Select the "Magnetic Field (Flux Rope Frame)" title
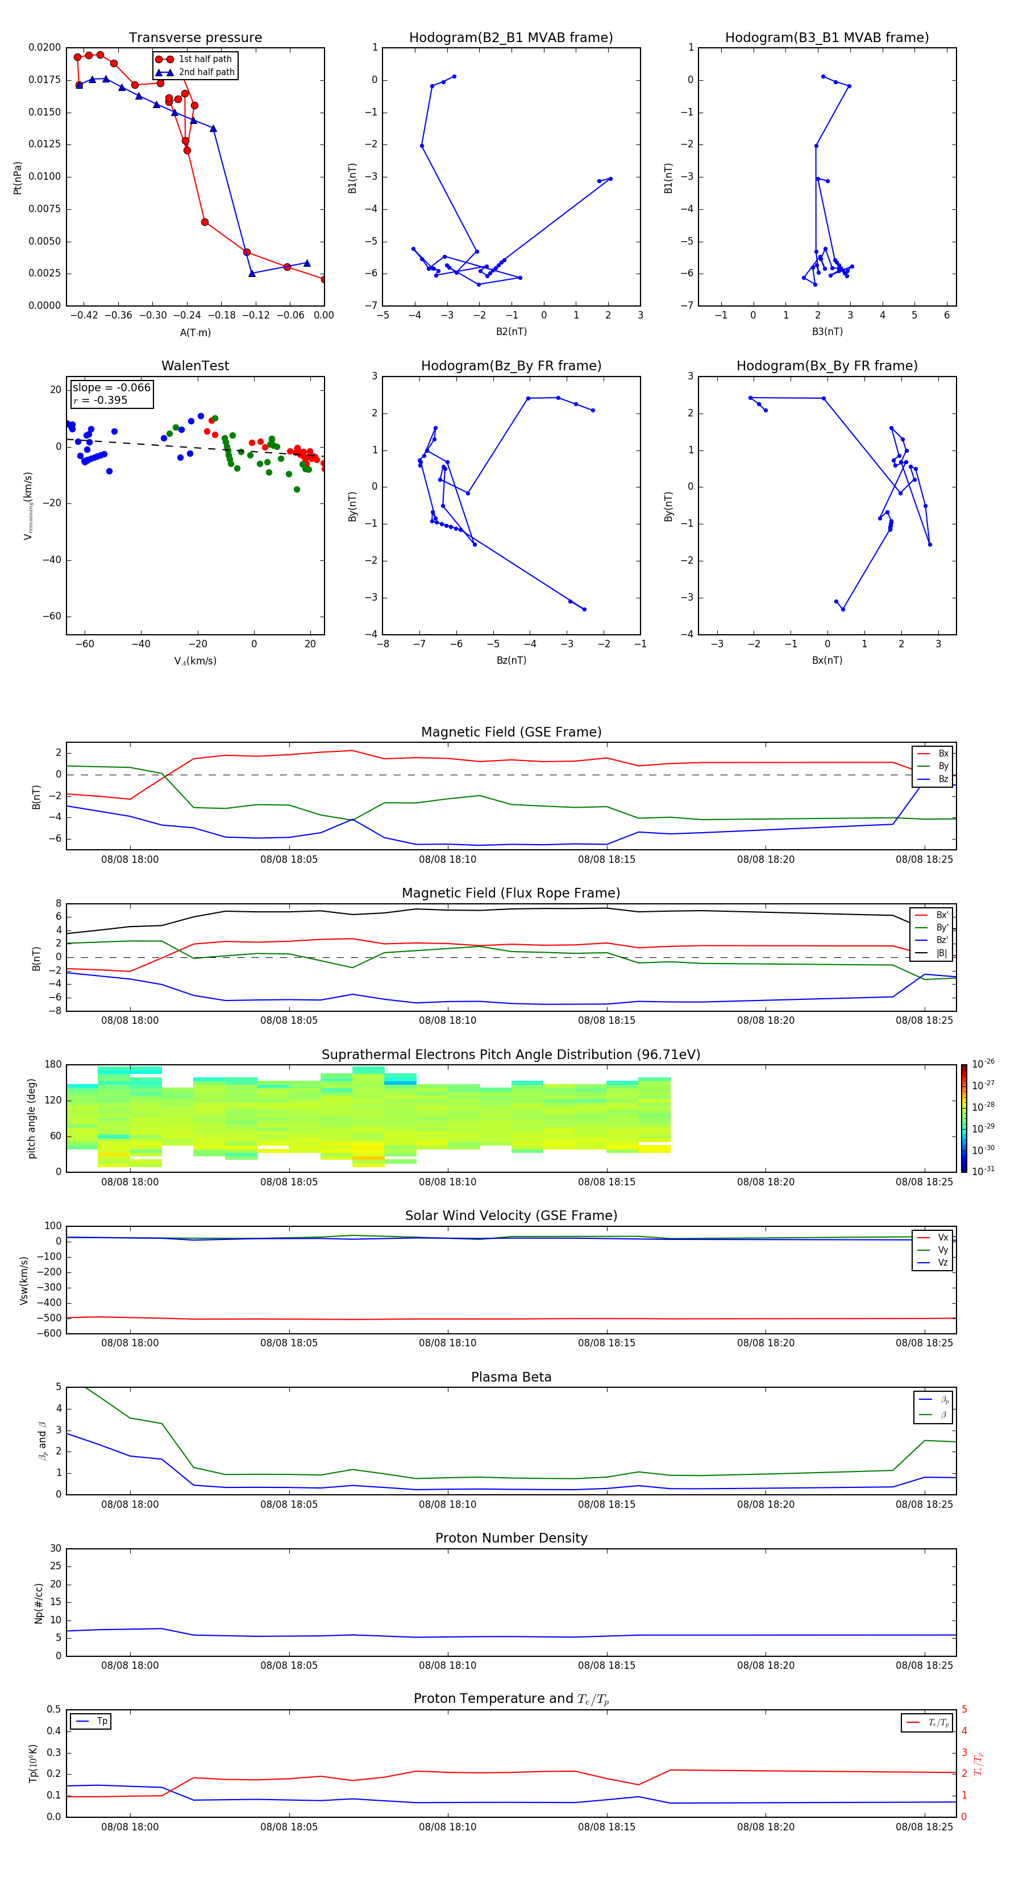The width and height of the screenshot is (1023, 1877). (x=511, y=894)
